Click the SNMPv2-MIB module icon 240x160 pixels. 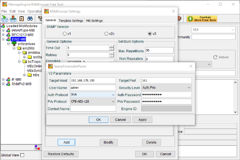[x=8, y=84]
